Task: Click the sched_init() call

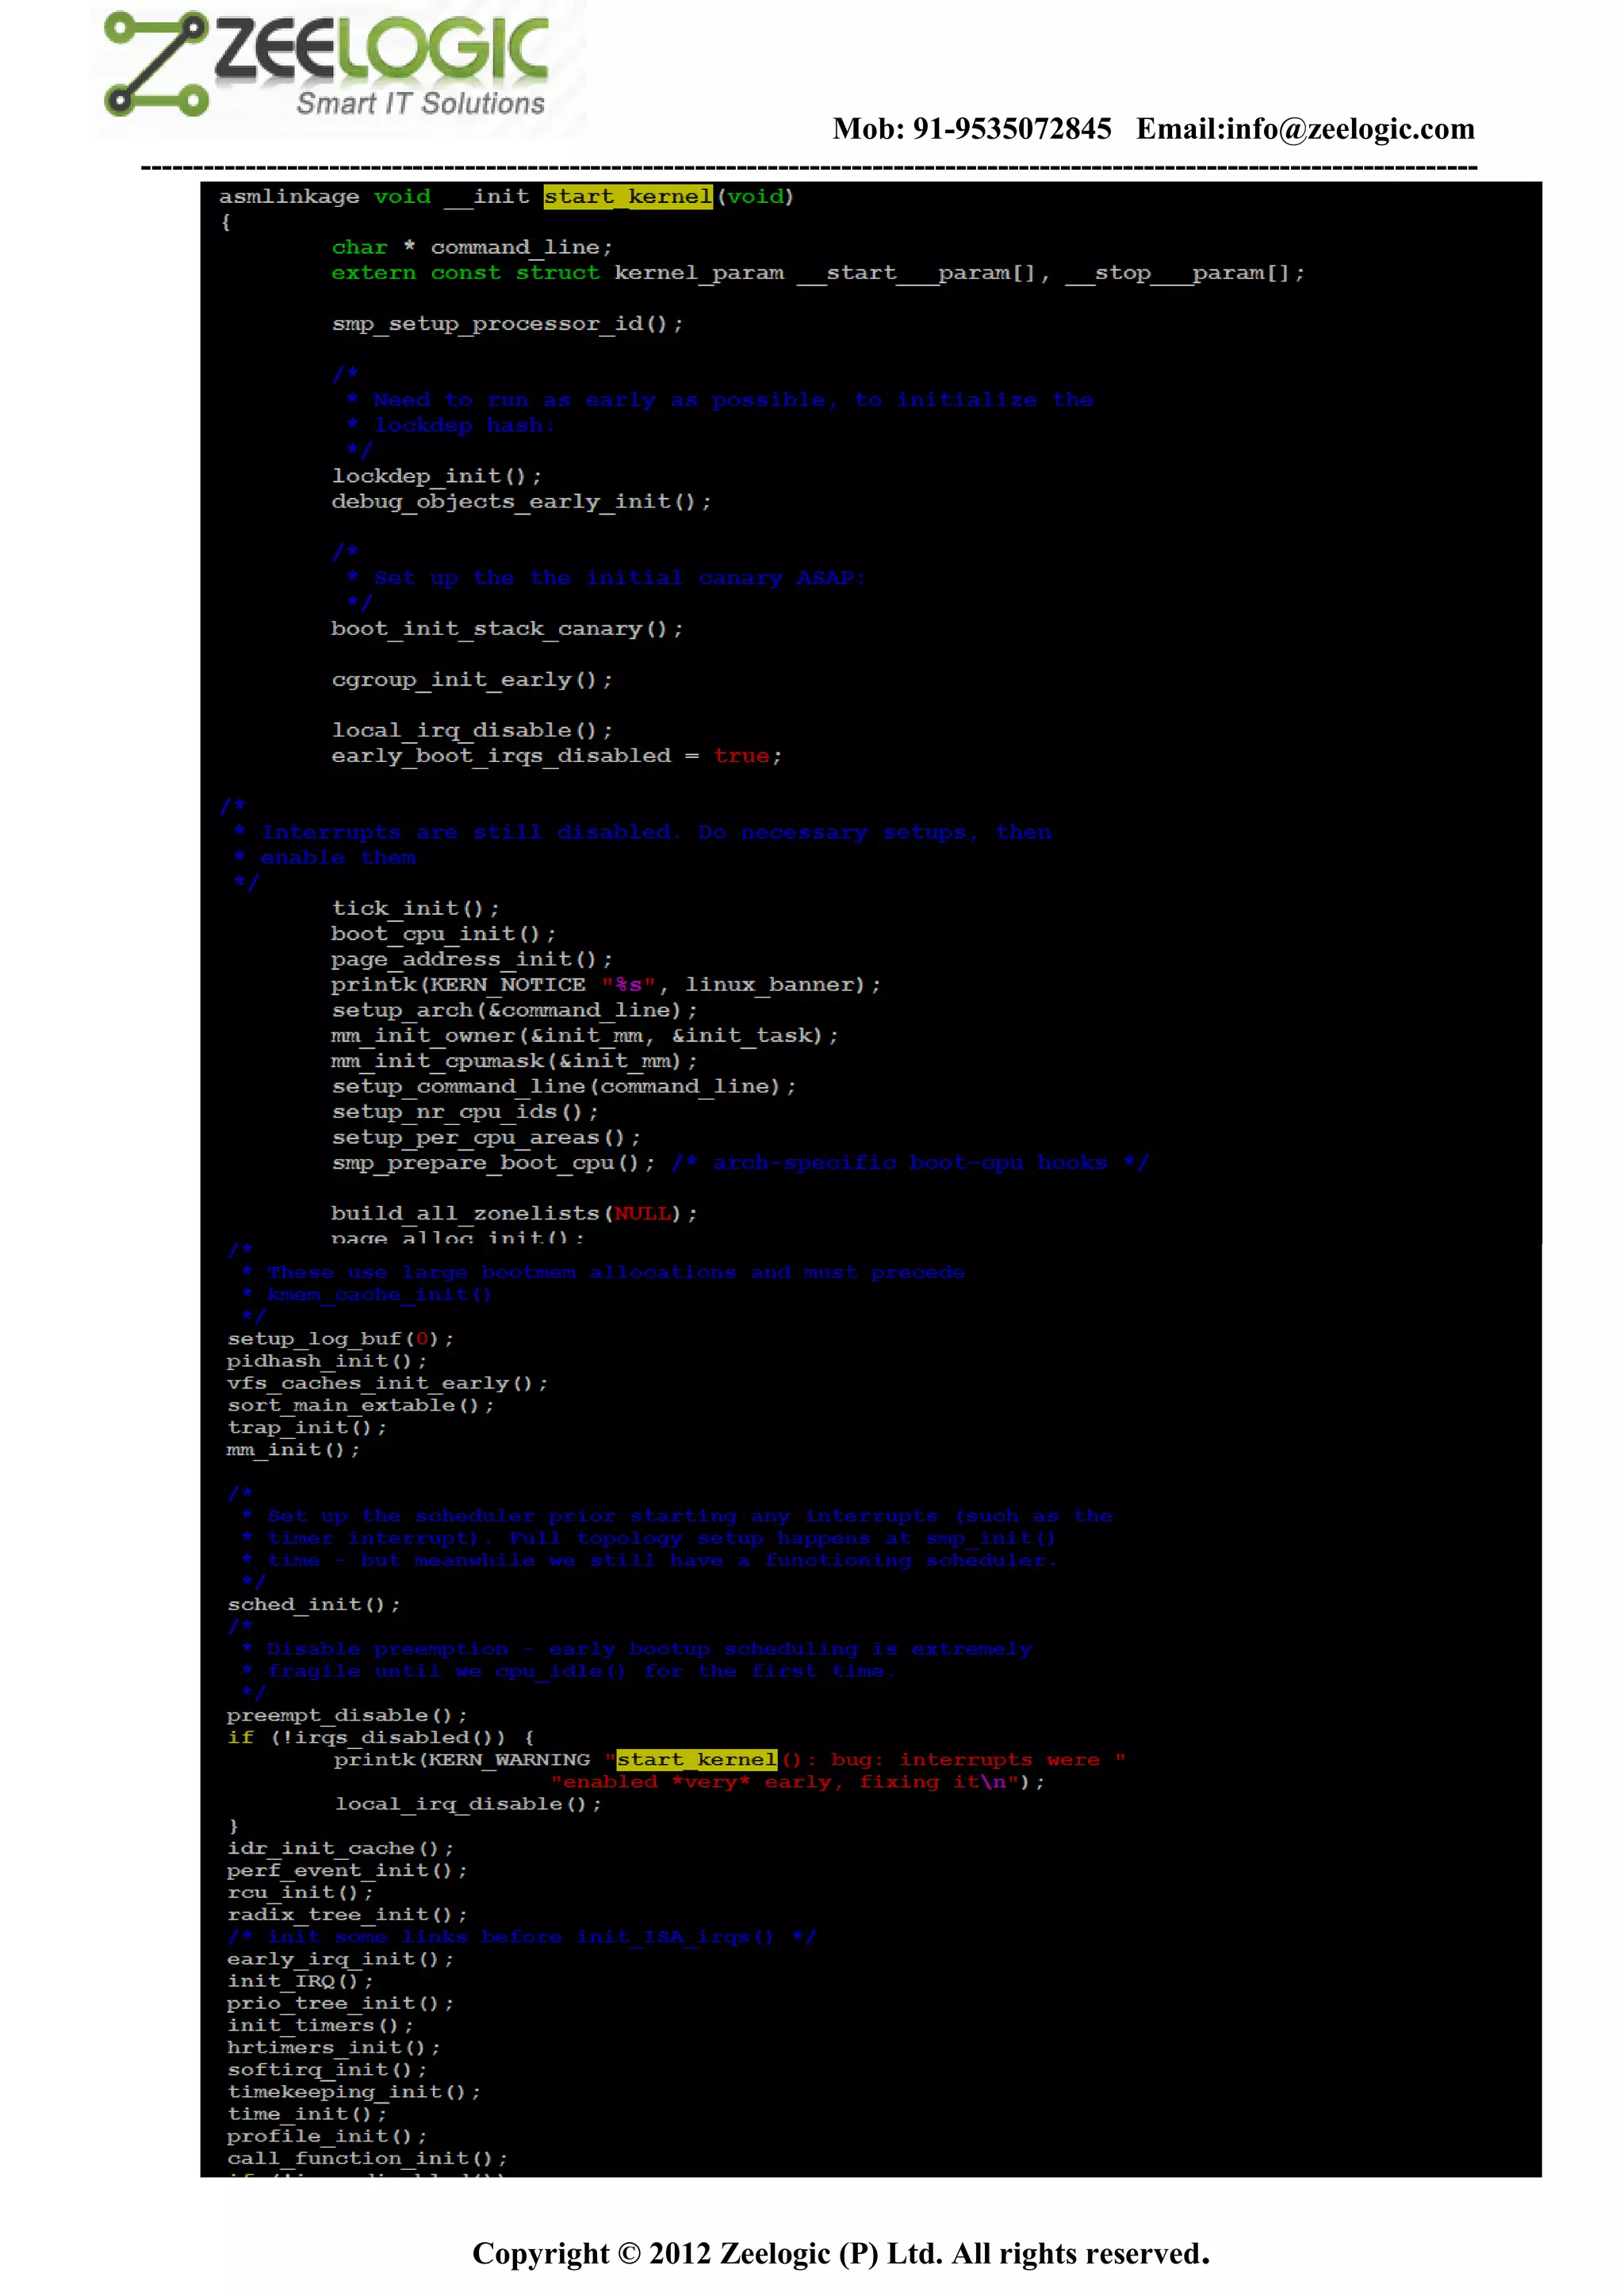Action: (313, 1604)
